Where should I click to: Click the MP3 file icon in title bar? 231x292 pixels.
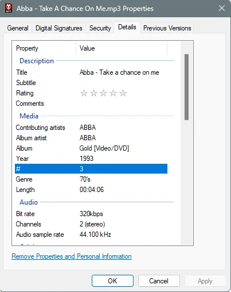click(9, 8)
